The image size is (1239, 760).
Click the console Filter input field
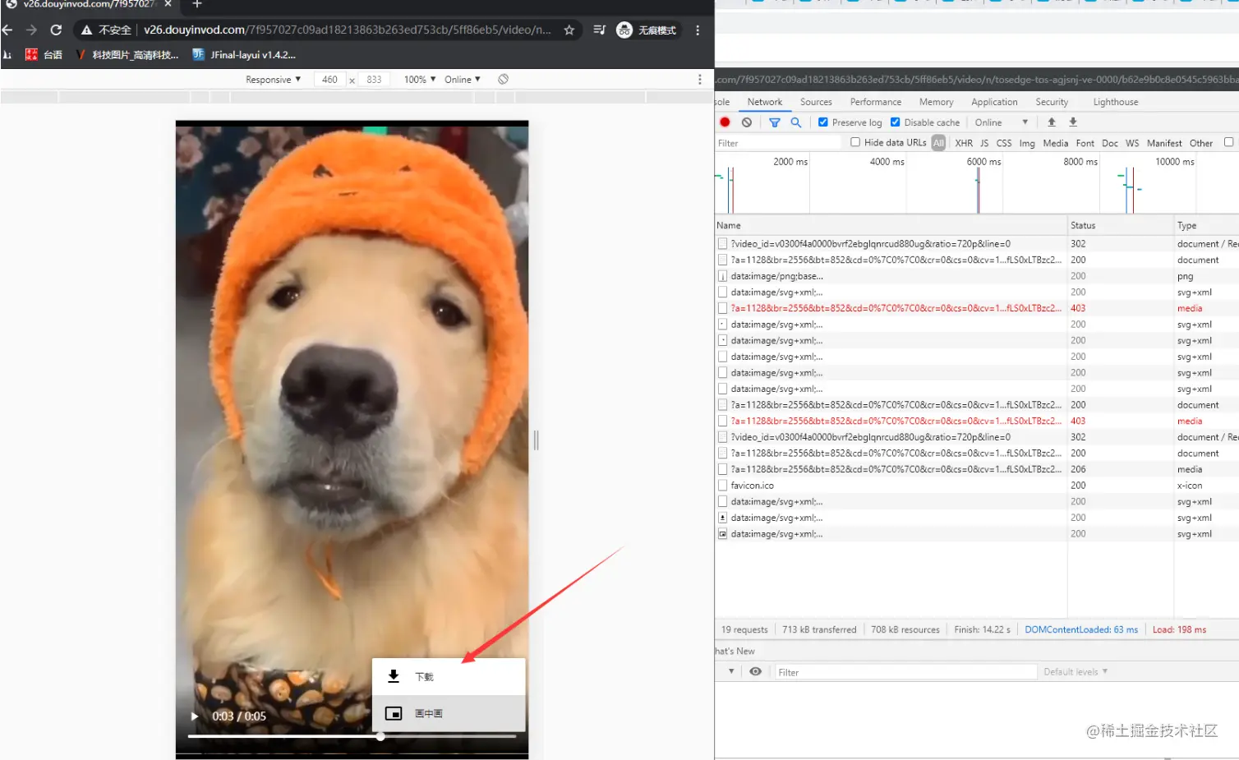pyautogui.click(x=906, y=672)
